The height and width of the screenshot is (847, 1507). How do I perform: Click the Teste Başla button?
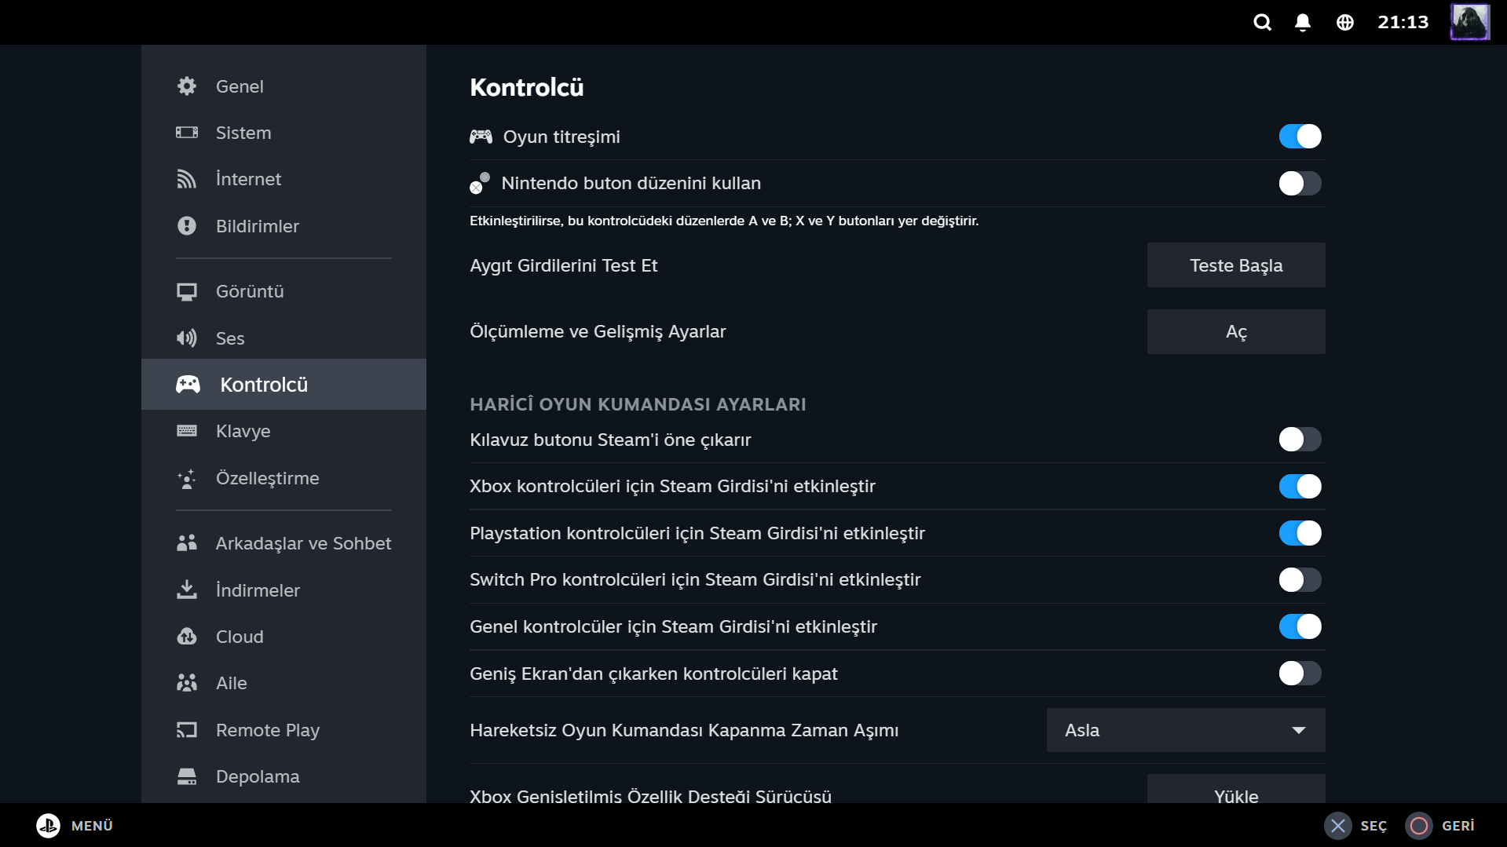(1235, 265)
